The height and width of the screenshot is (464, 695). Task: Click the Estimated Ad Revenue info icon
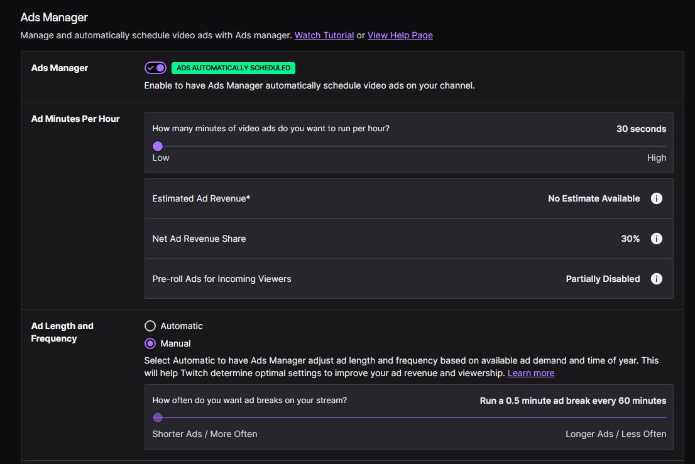[x=657, y=198]
